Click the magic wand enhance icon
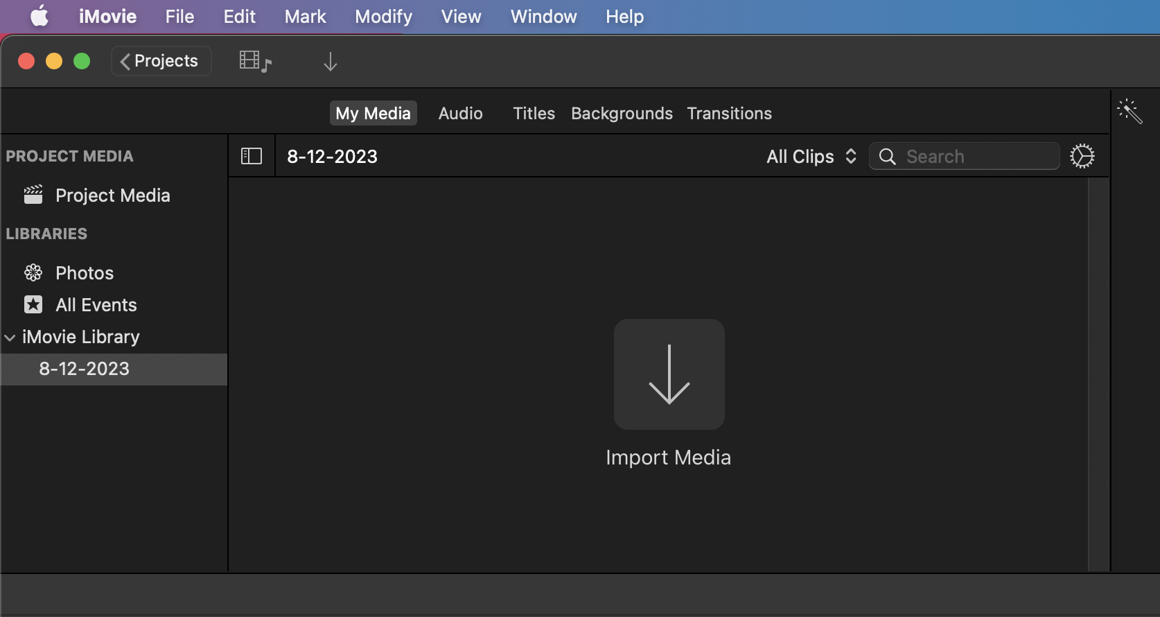The width and height of the screenshot is (1160, 617). [x=1130, y=111]
